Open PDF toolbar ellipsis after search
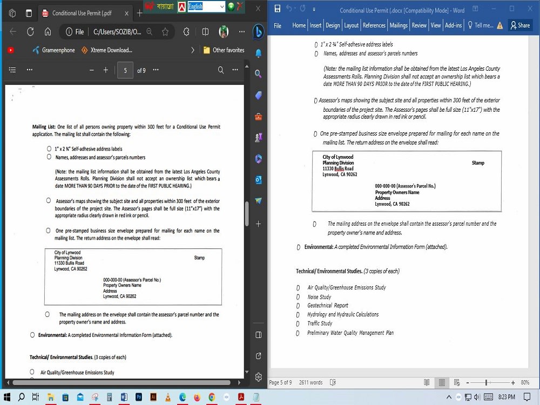Viewport: 540px width, 405px height. (235, 70)
